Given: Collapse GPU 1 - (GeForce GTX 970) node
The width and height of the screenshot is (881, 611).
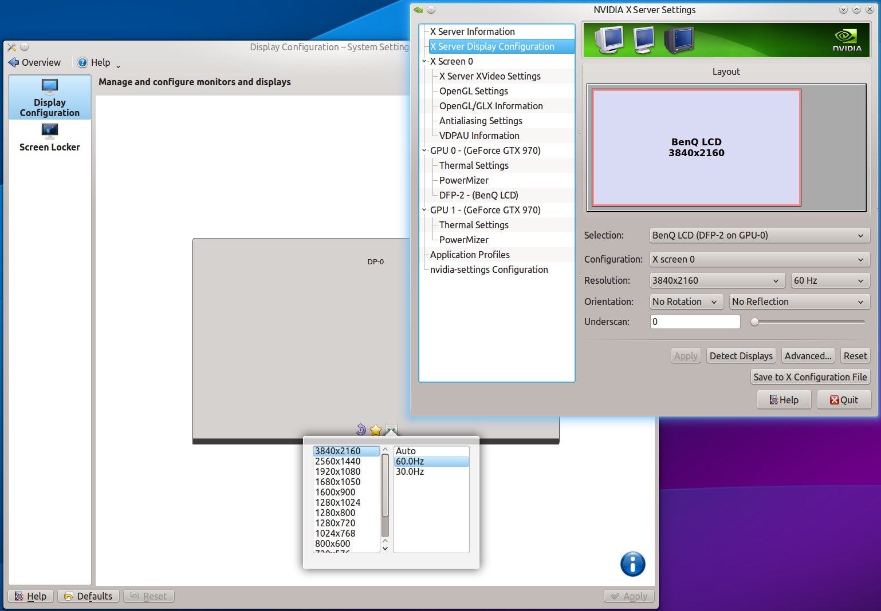Looking at the screenshot, I should (424, 210).
